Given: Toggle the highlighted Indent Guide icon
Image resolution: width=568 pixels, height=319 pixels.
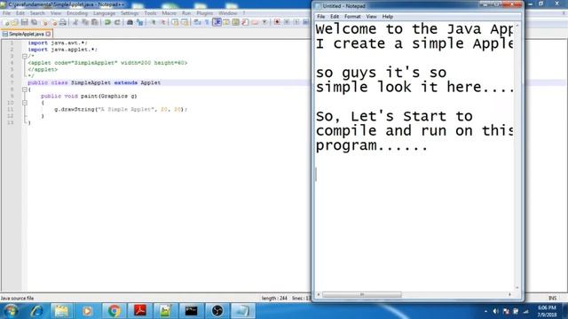Looking at the screenshot, I should pos(217,22).
